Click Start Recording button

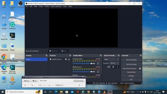tap(131, 64)
